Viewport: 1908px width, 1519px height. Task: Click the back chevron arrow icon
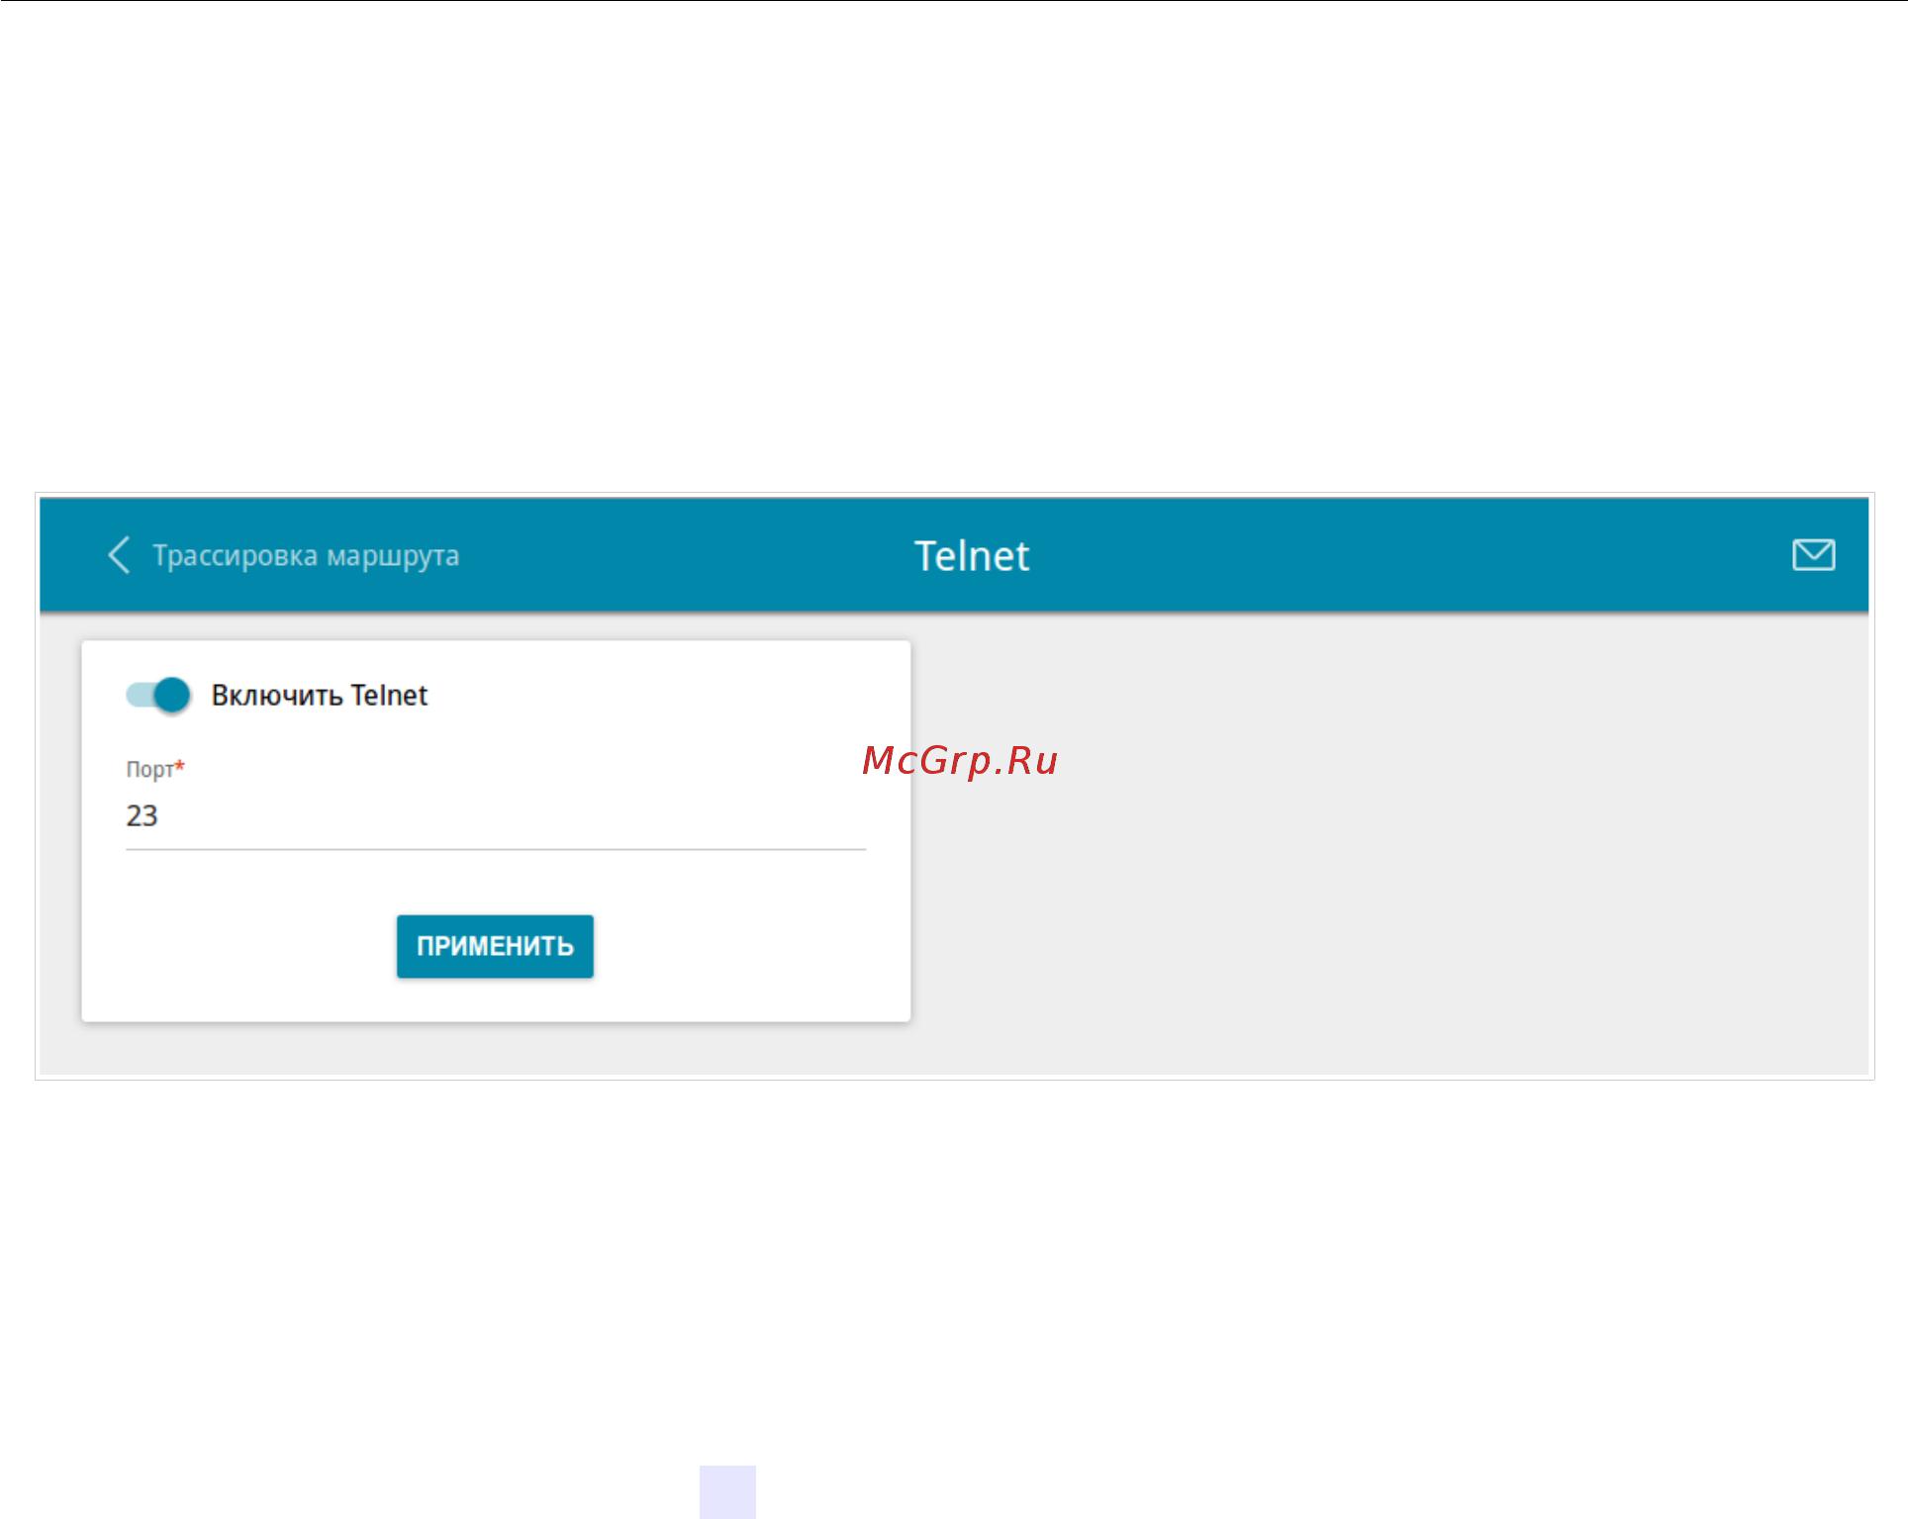tap(119, 555)
